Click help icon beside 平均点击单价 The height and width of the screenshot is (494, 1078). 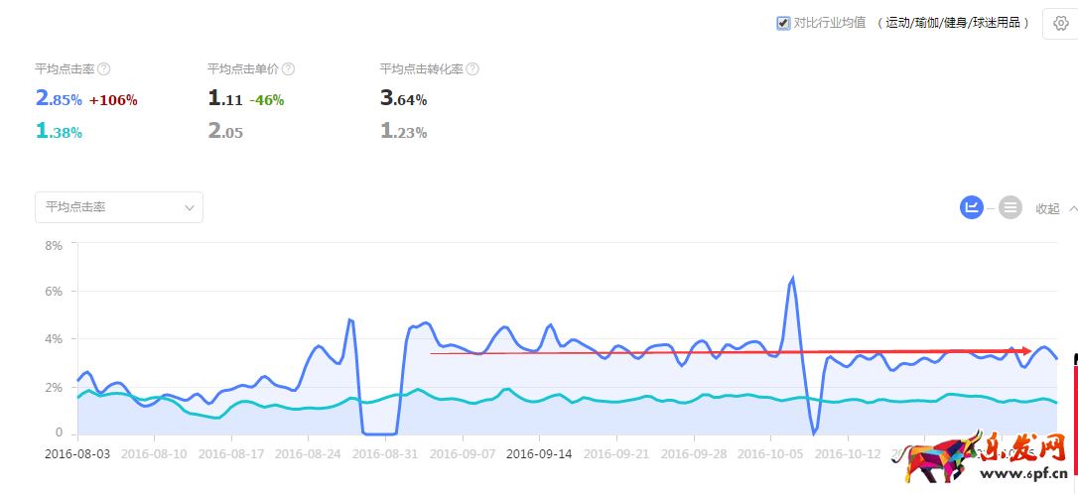[x=288, y=69]
